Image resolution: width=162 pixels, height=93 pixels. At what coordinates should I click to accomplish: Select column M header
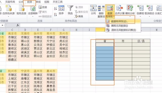[156, 30]
